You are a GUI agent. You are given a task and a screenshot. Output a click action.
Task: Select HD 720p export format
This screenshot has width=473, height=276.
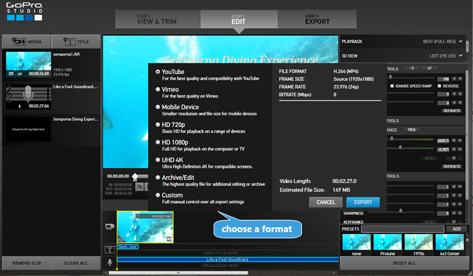tap(157, 125)
